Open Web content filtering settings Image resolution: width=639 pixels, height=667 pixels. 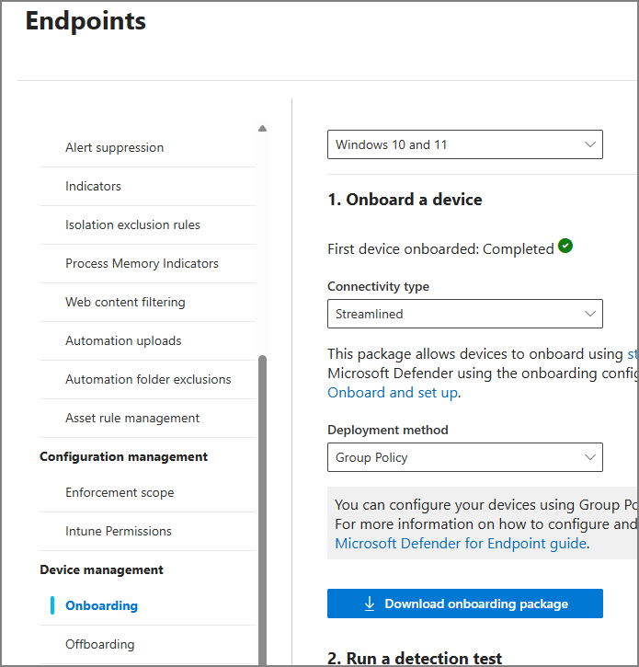[147, 303]
